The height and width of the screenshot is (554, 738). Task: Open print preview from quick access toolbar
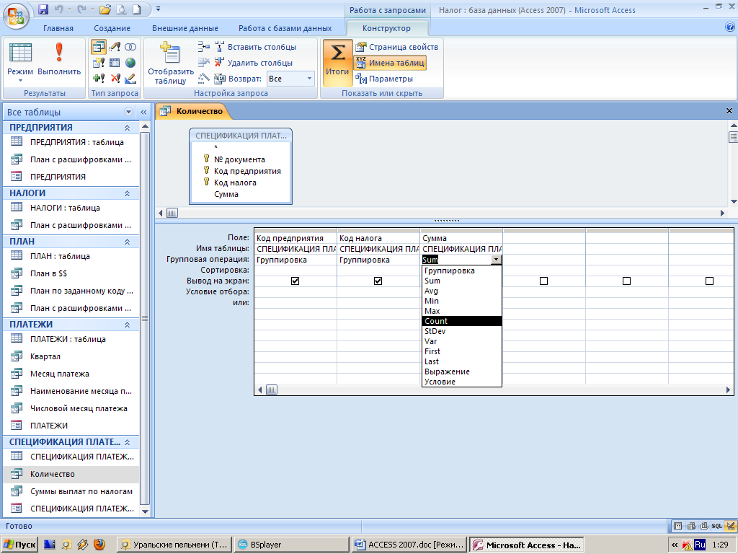[121, 9]
